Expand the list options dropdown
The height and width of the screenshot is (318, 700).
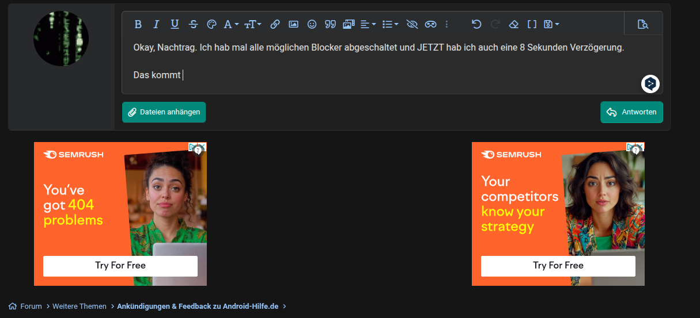point(390,24)
